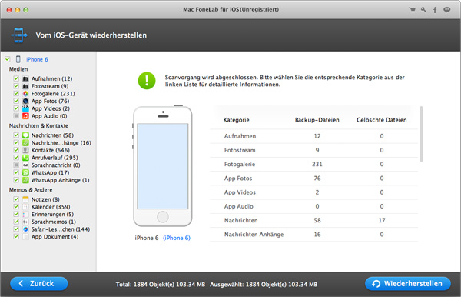Open the blue (iPhone 6) link under phone
The image size is (461, 297).
[x=177, y=238]
